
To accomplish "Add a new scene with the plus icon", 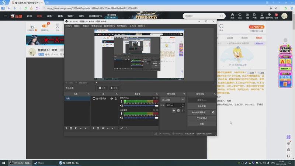I will [x=66, y=128].
